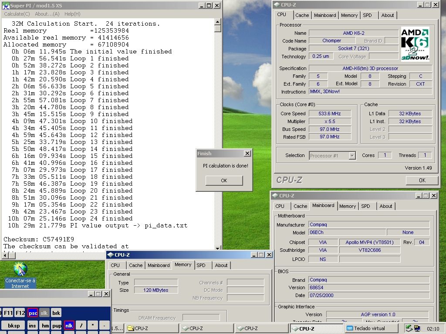
Task: Switch to Cache tab in top CPU-Z
Action: [x=302, y=15]
